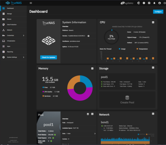This screenshot has width=166, height=145.
Task: Click the pool1 title in Storage card
Action: [x=104, y=77]
